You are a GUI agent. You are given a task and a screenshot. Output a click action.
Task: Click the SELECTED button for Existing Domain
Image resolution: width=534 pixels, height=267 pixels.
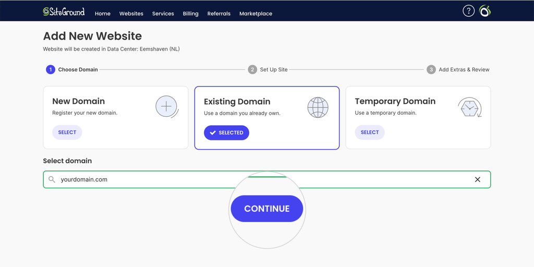tap(226, 133)
